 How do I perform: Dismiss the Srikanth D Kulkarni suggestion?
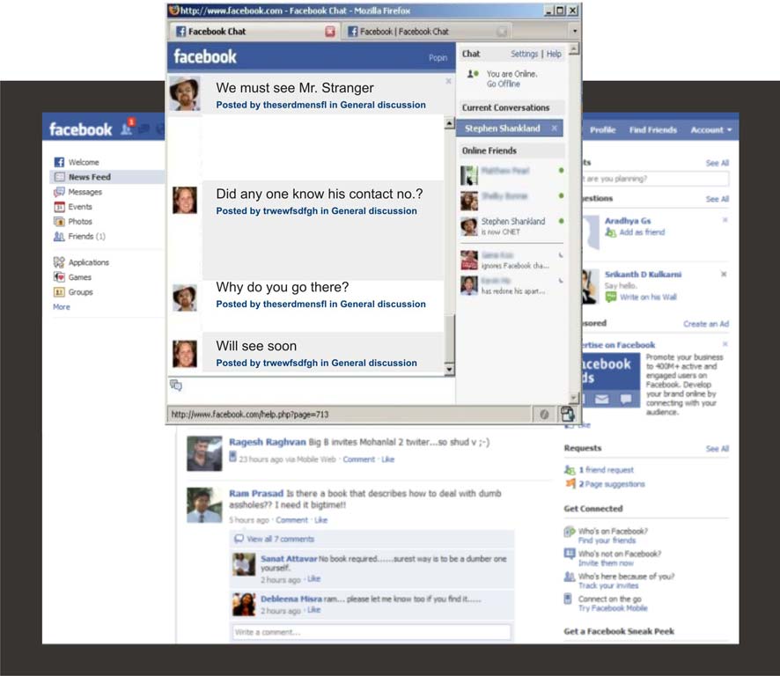[x=724, y=274]
